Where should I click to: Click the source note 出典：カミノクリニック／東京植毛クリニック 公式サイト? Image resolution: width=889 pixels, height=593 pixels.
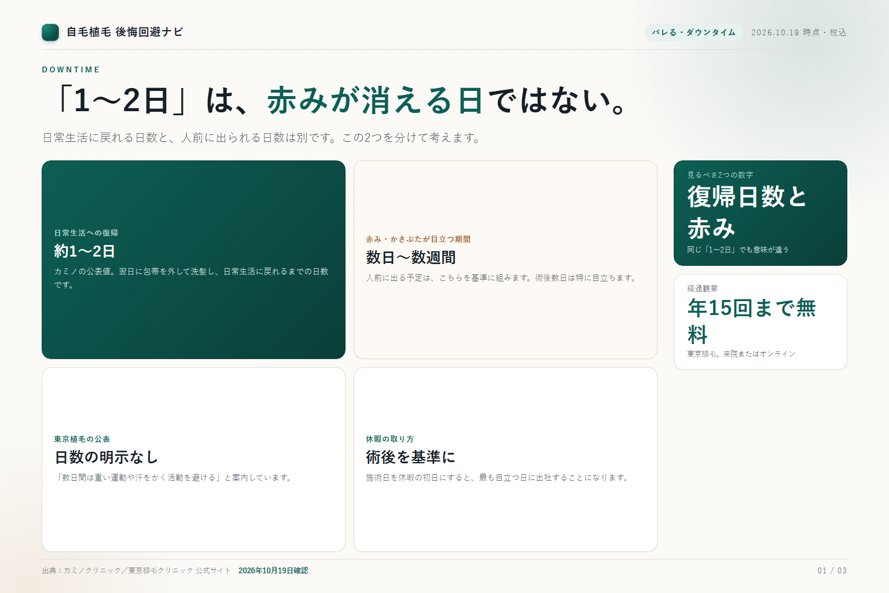click(137, 570)
